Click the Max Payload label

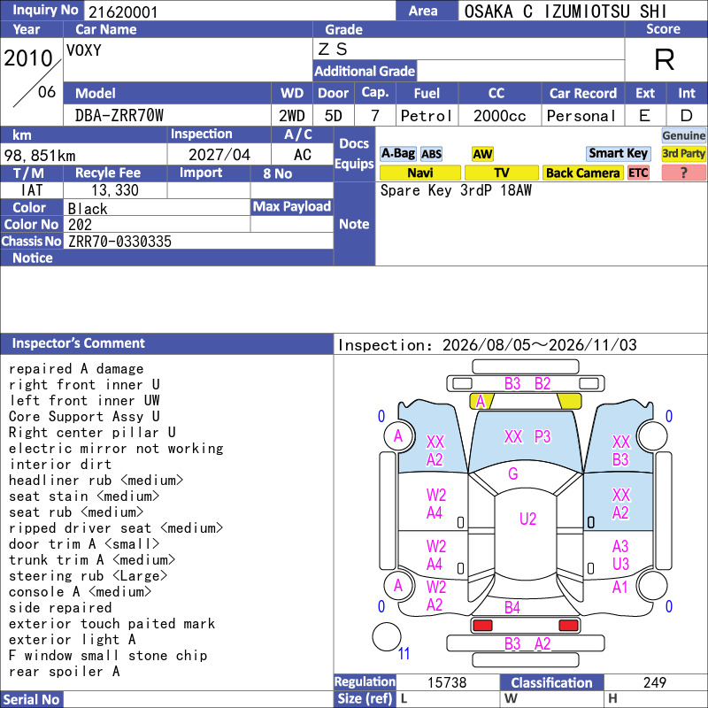[x=292, y=207]
